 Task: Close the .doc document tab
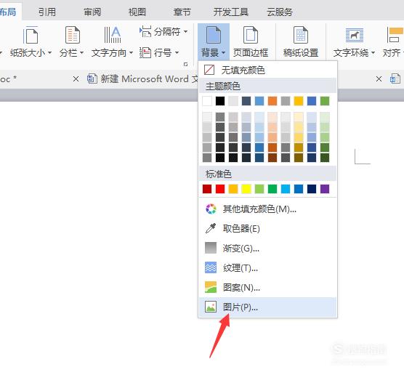tap(76, 79)
